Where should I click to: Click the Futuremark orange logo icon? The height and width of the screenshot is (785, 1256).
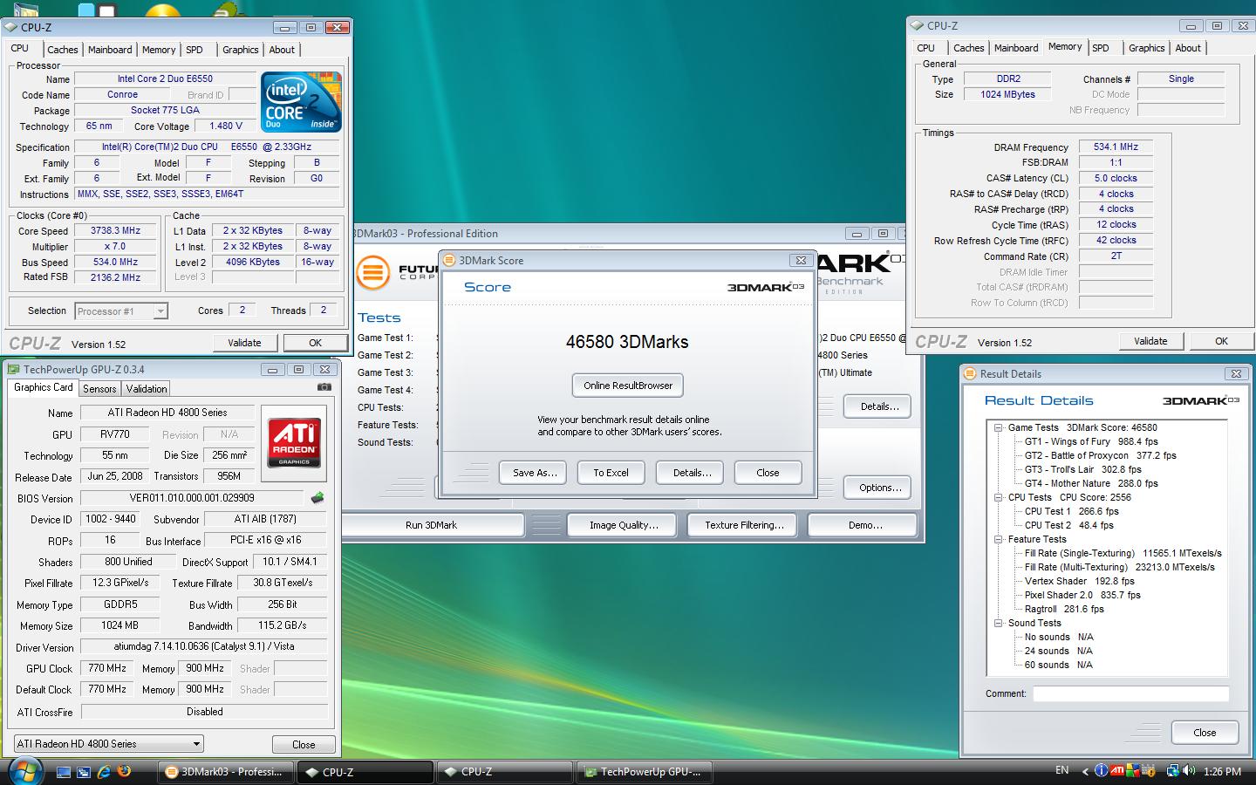(372, 272)
